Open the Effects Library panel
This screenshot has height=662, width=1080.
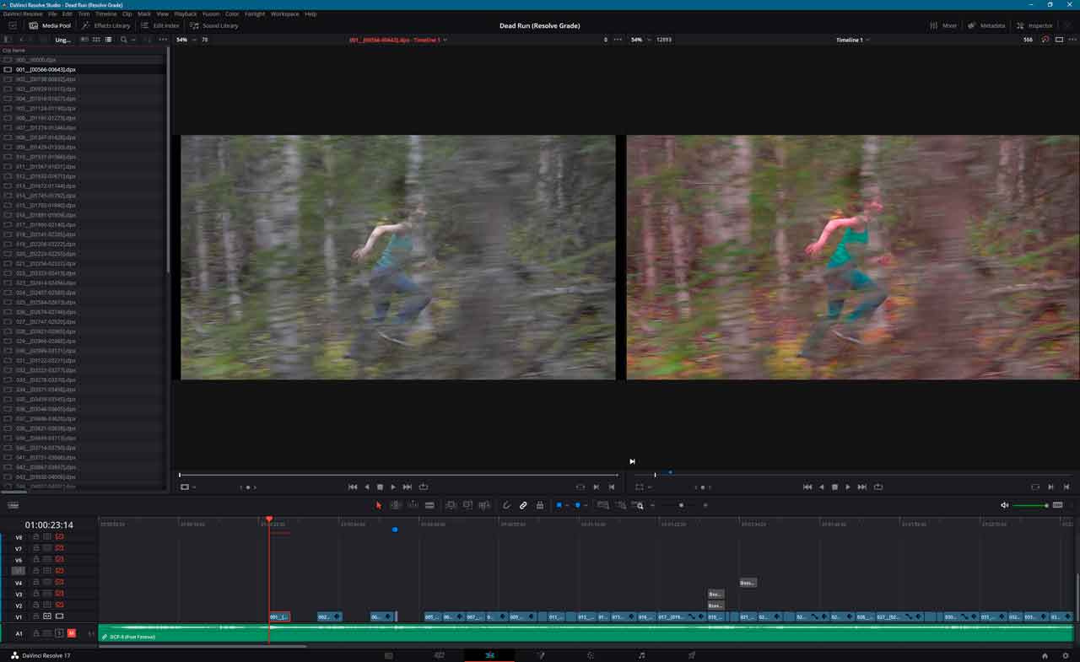[106, 25]
